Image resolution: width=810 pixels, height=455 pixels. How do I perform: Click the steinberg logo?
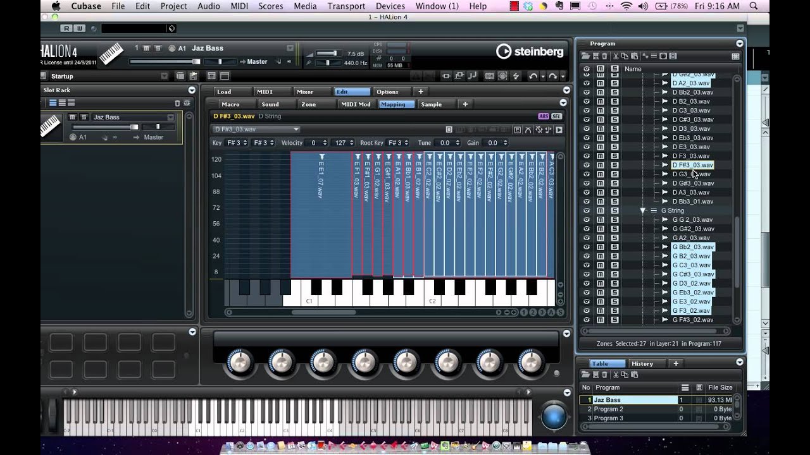click(x=530, y=52)
